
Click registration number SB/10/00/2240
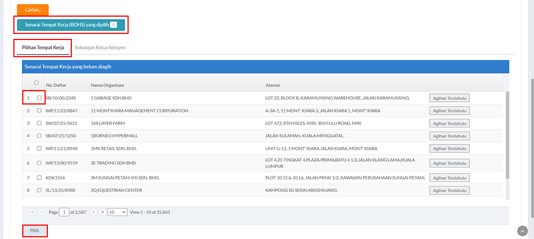point(61,98)
